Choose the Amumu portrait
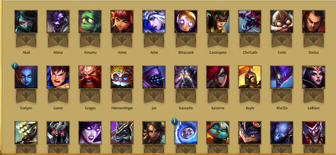 pyautogui.click(x=90, y=22)
